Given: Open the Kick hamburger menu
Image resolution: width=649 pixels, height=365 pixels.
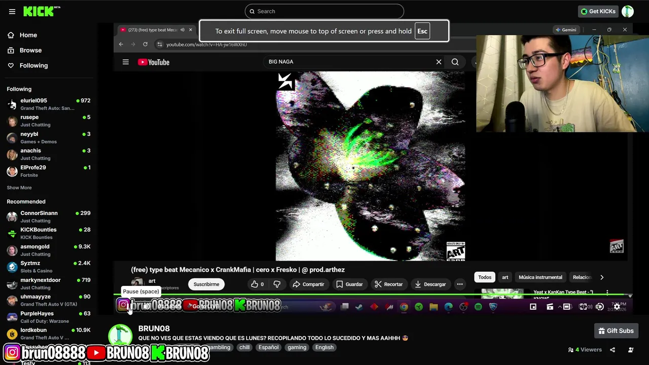Looking at the screenshot, I should click(x=12, y=11).
